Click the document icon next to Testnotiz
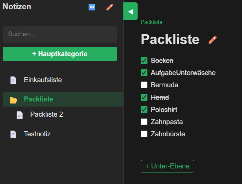The image size is (242, 184). [x=13, y=134]
